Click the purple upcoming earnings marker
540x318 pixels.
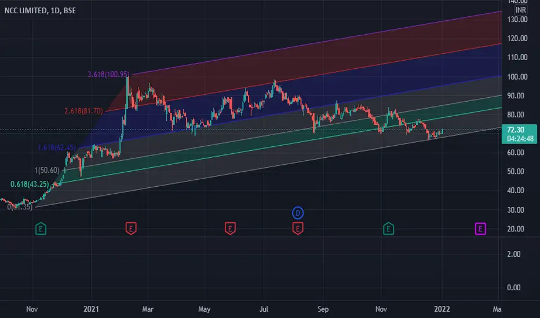click(x=480, y=228)
